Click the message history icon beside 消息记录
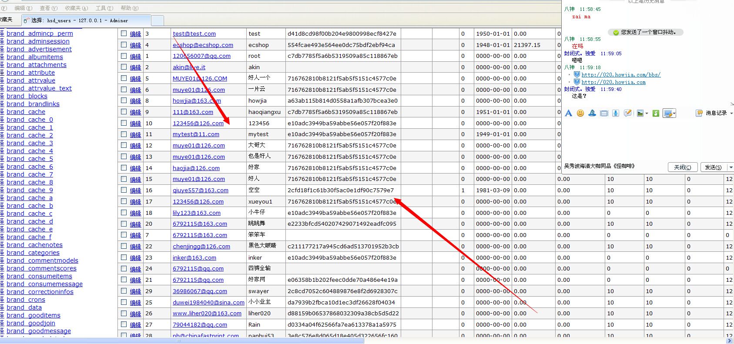 699,113
